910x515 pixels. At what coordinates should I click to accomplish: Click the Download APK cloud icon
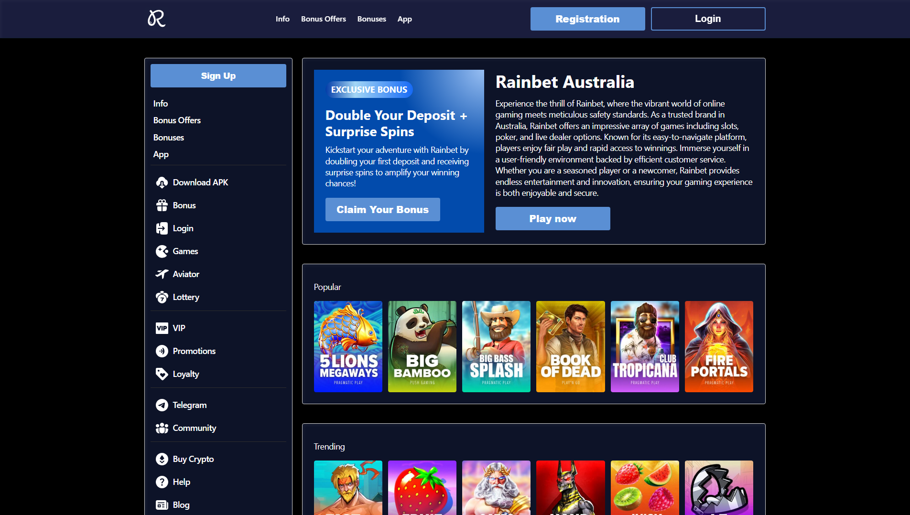[x=162, y=182]
